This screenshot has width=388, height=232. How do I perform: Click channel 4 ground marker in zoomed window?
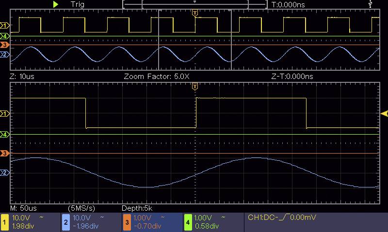point(5,134)
